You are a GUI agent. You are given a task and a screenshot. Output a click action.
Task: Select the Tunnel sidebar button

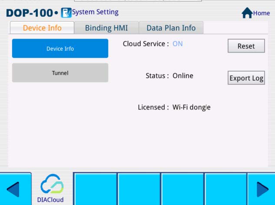(60, 73)
